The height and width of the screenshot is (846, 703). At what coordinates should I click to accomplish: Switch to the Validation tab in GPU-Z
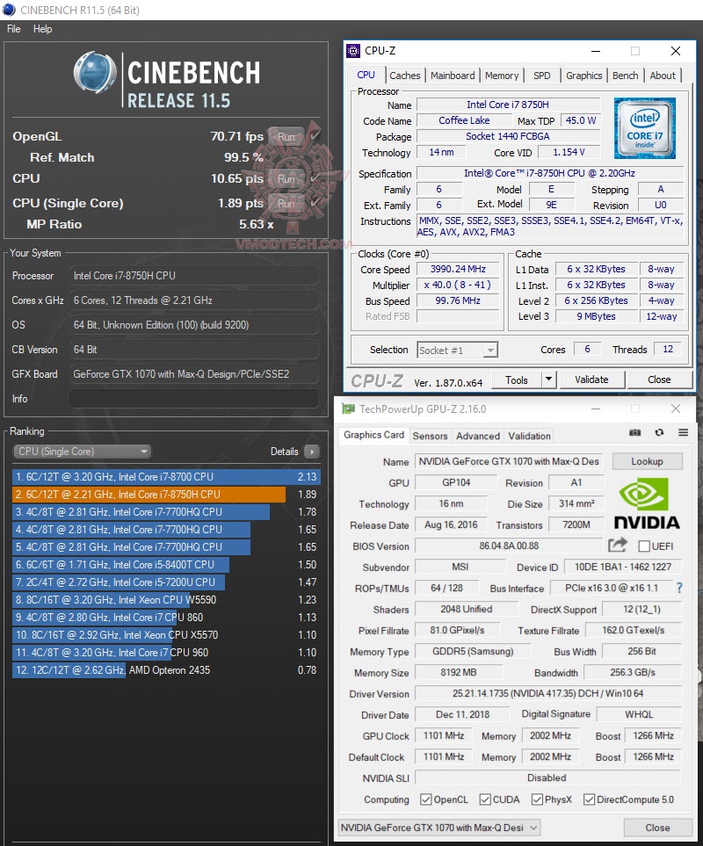[x=529, y=436]
